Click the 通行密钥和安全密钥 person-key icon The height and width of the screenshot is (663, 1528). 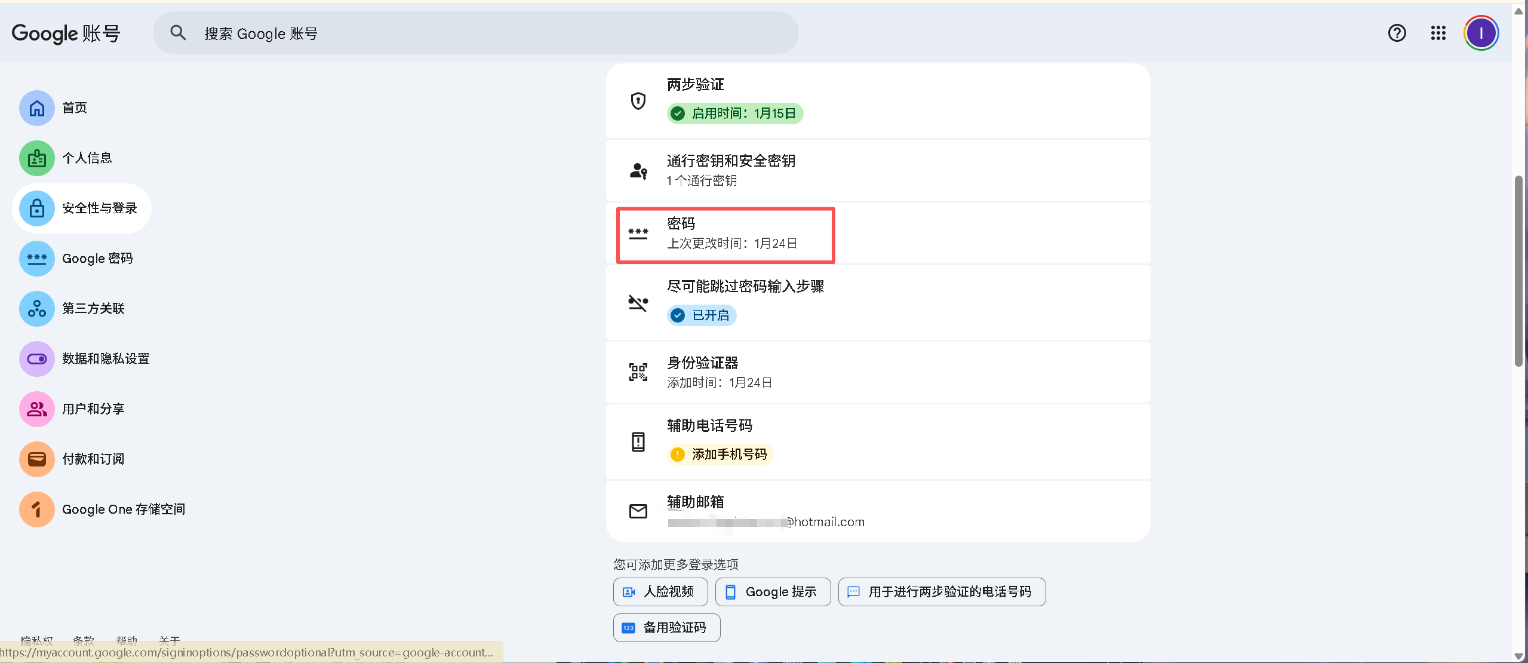637,170
